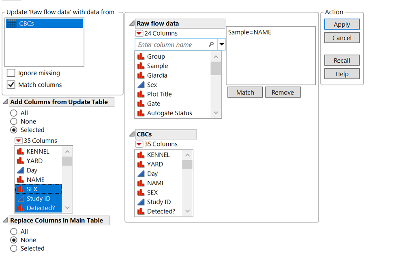The height and width of the screenshot is (258, 405).
Task: Click the blue ordinal icon next to Sex
Action: point(140,85)
